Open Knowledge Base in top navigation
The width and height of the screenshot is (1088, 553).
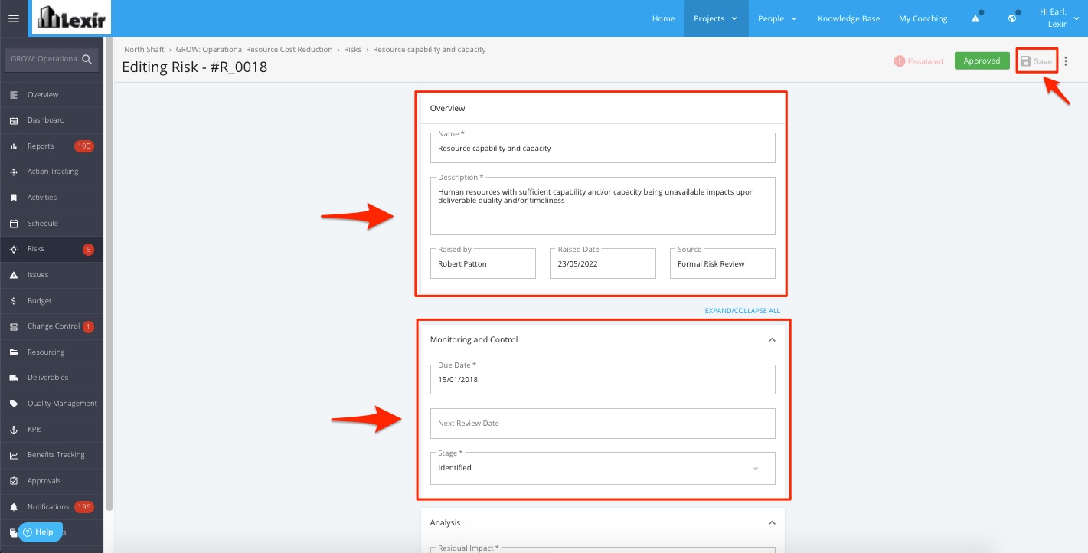[848, 18]
